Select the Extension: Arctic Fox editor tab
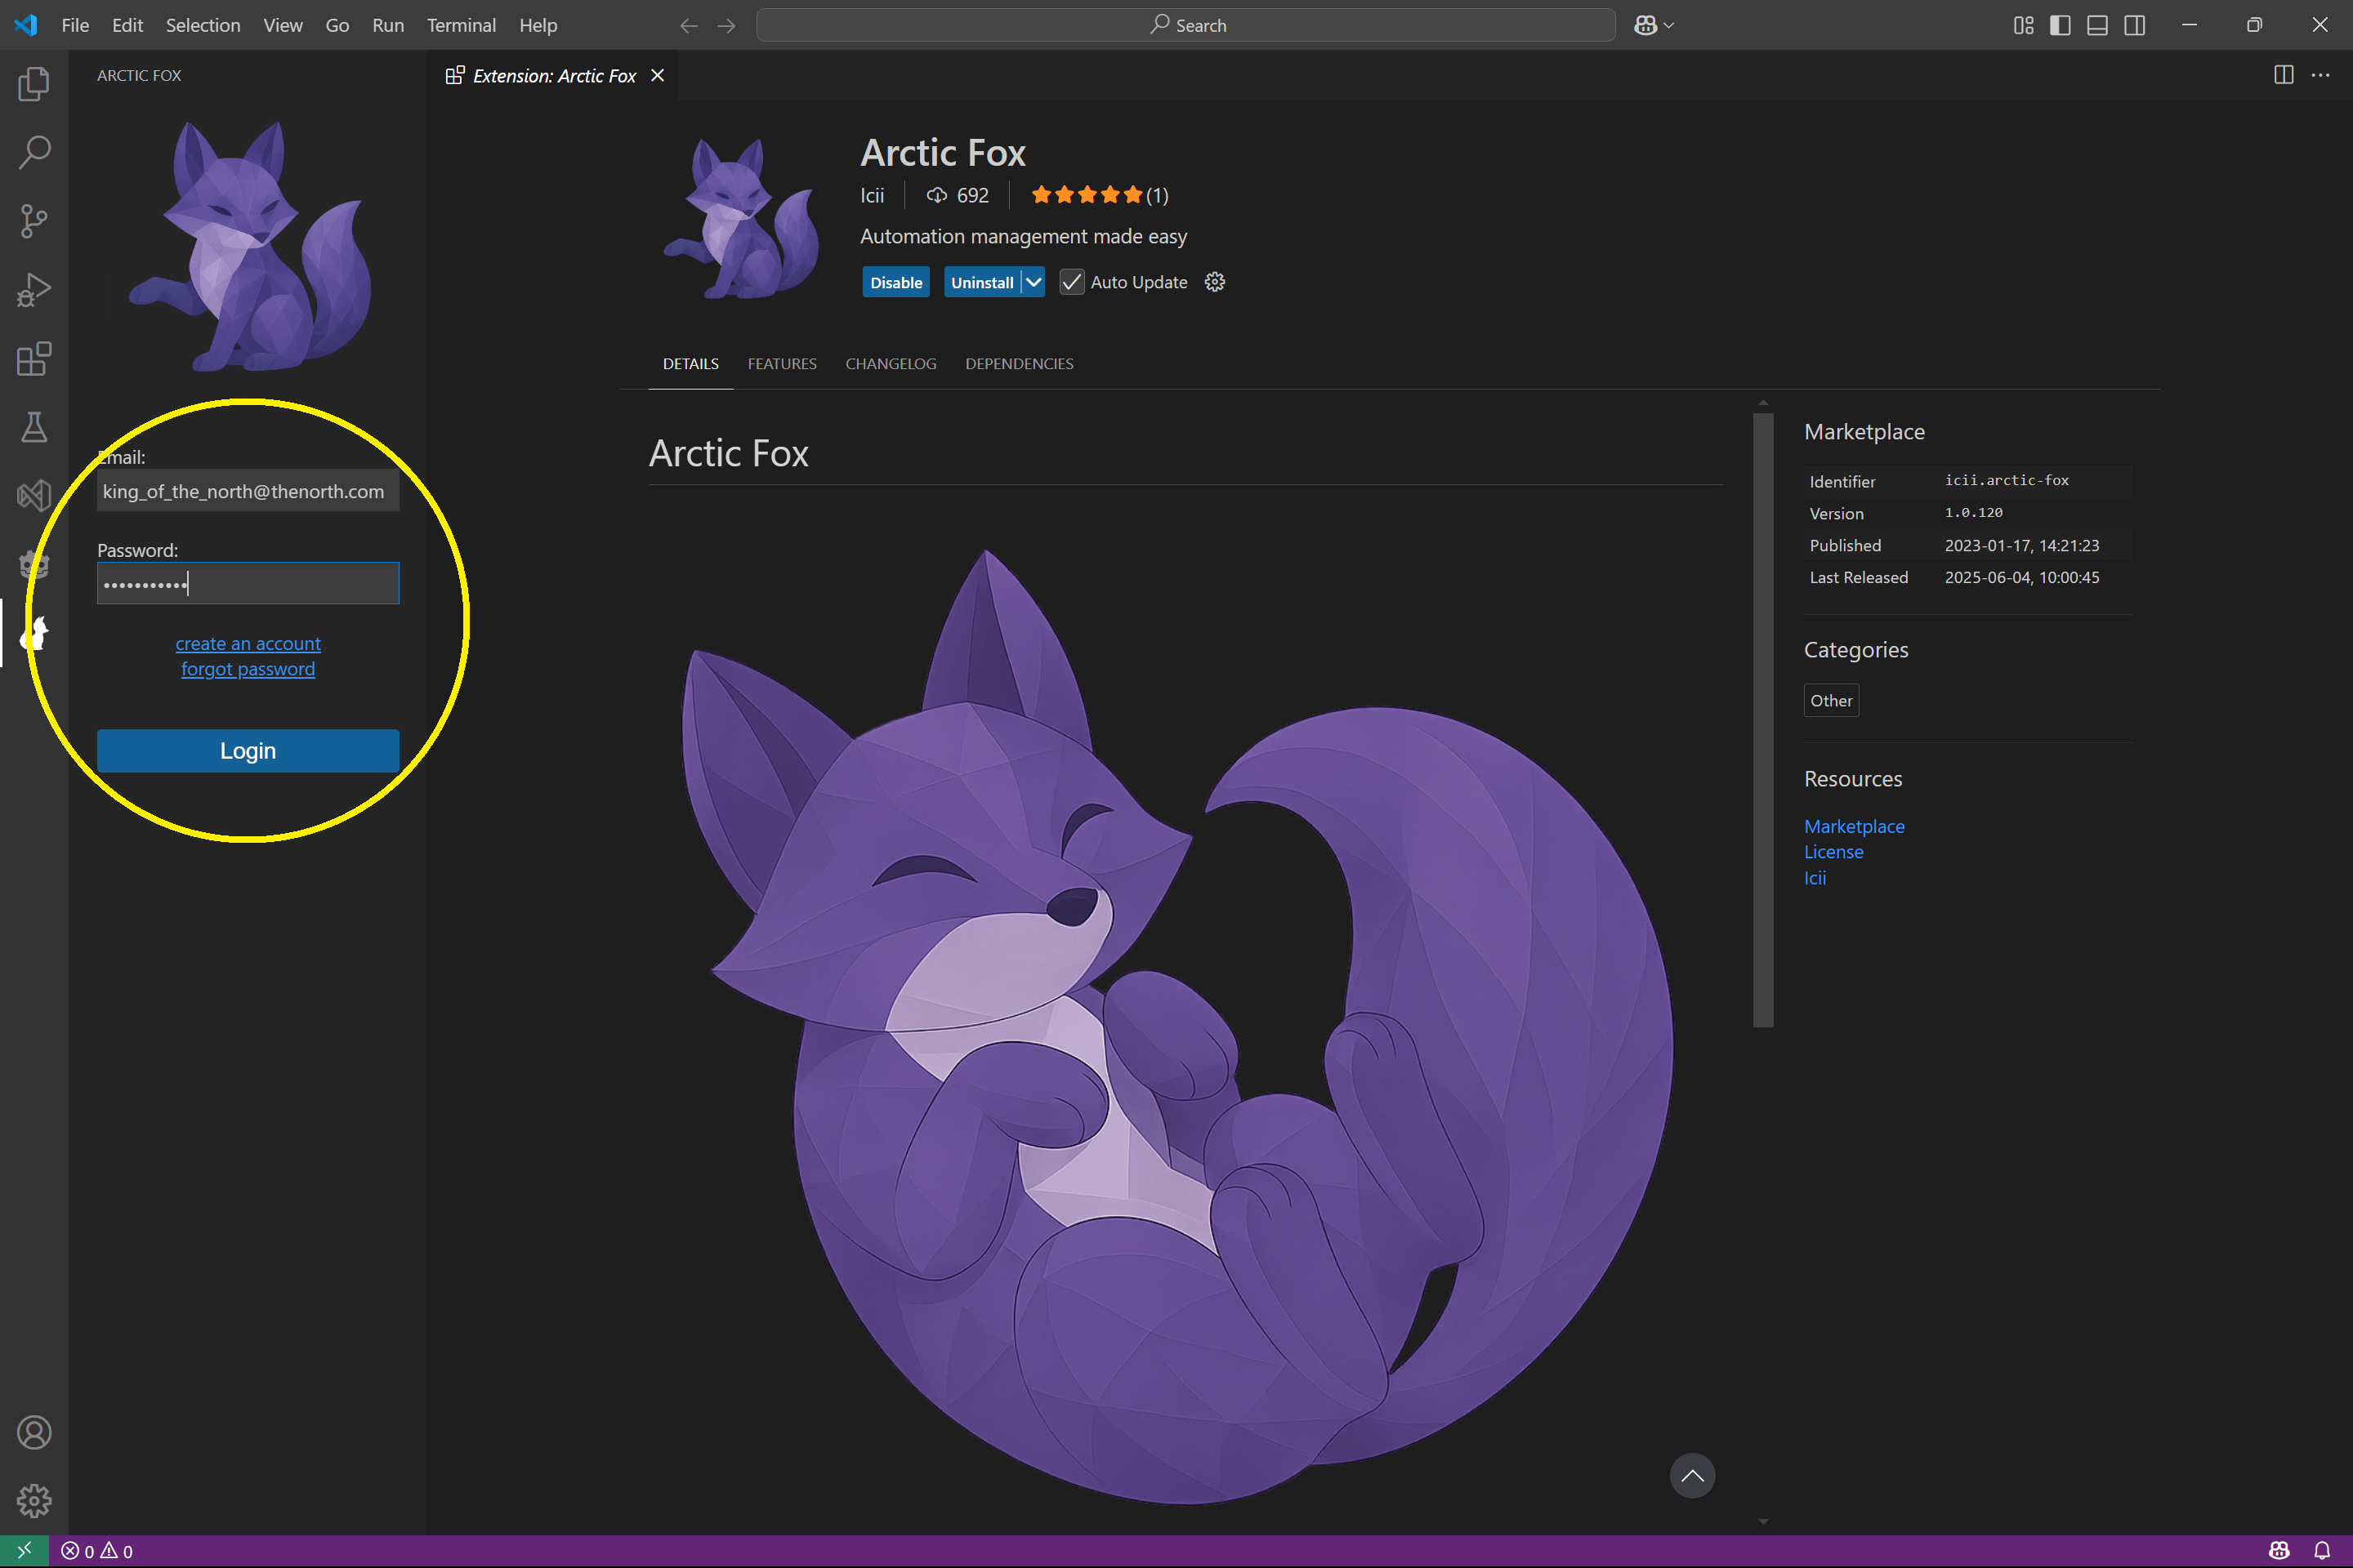 click(x=553, y=75)
